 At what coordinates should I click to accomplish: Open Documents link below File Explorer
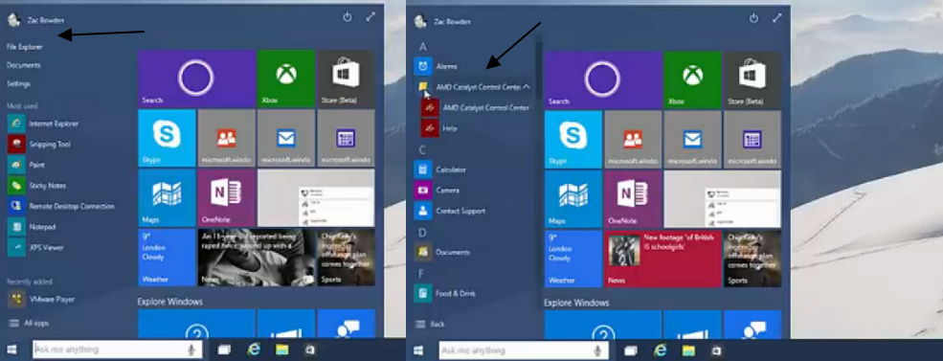pyautogui.click(x=23, y=65)
